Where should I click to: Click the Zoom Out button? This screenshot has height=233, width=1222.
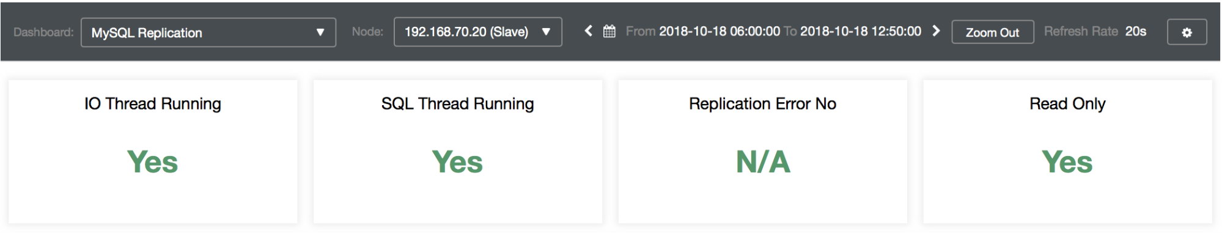993,32
